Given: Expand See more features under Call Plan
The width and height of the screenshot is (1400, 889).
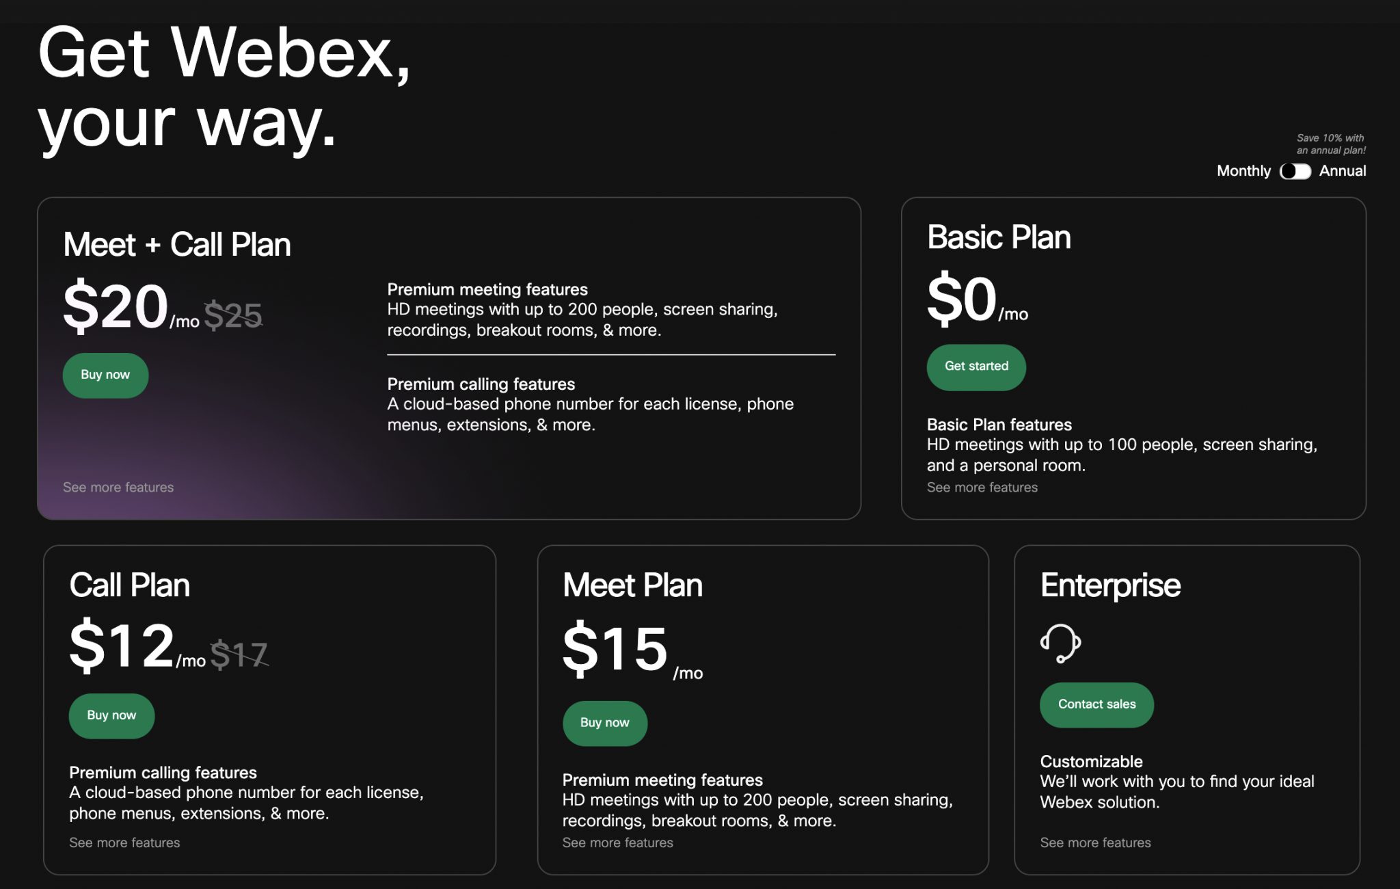Looking at the screenshot, I should [124, 842].
